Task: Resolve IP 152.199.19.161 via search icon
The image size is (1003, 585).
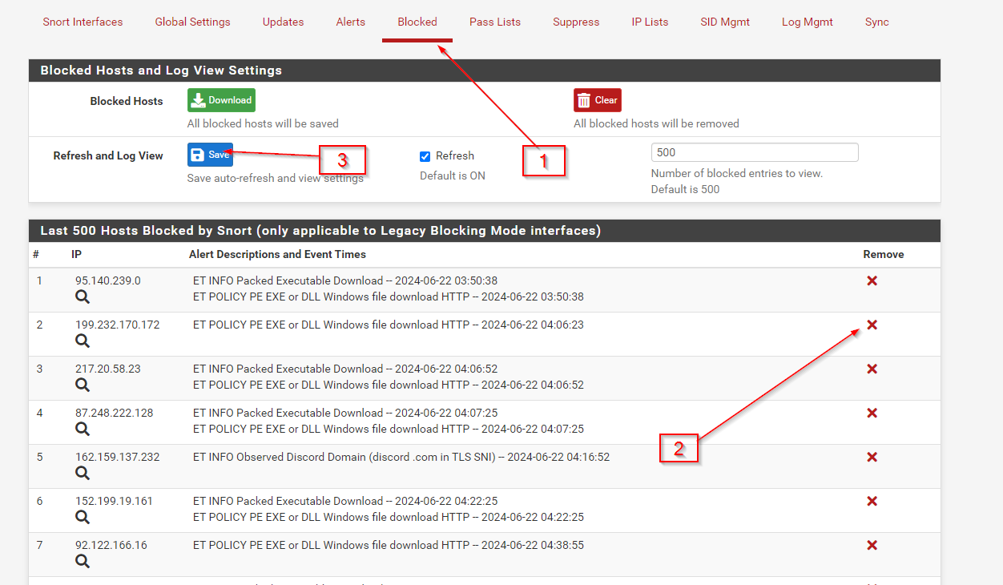Action: (x=83, y=518)
